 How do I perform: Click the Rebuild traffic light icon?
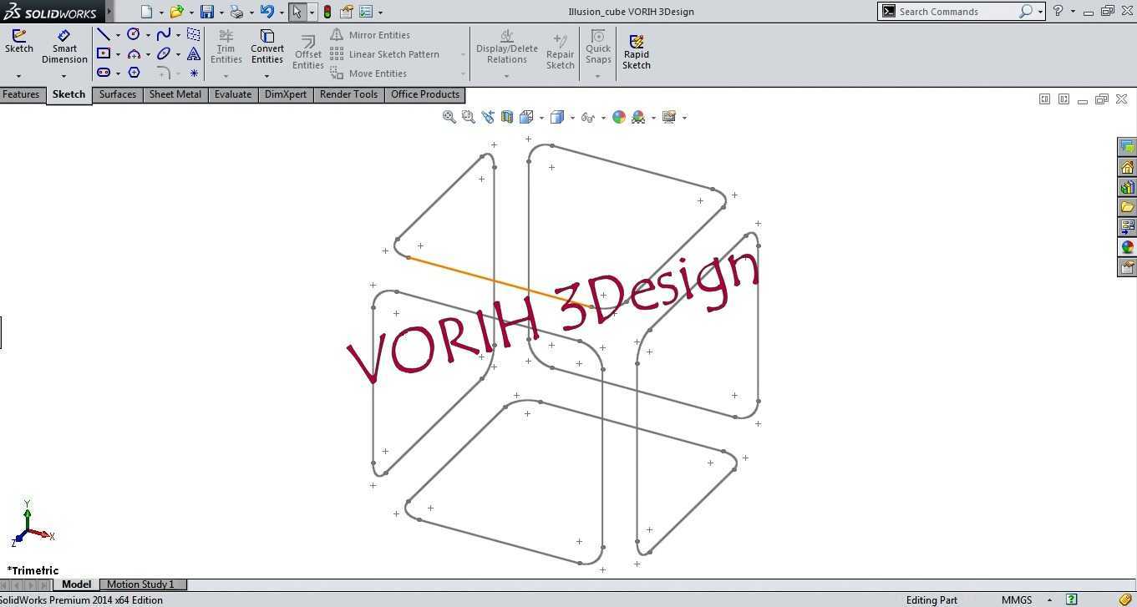pos(327,12)
